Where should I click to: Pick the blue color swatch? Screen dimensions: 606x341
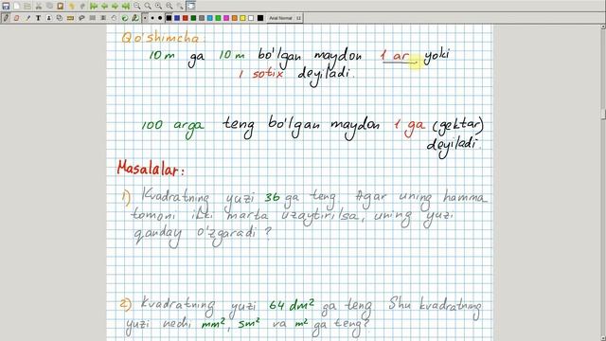pos(177,18)
